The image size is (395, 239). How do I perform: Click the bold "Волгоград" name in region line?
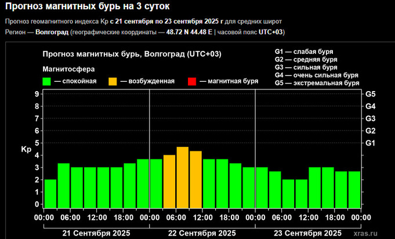click(50, 32)
